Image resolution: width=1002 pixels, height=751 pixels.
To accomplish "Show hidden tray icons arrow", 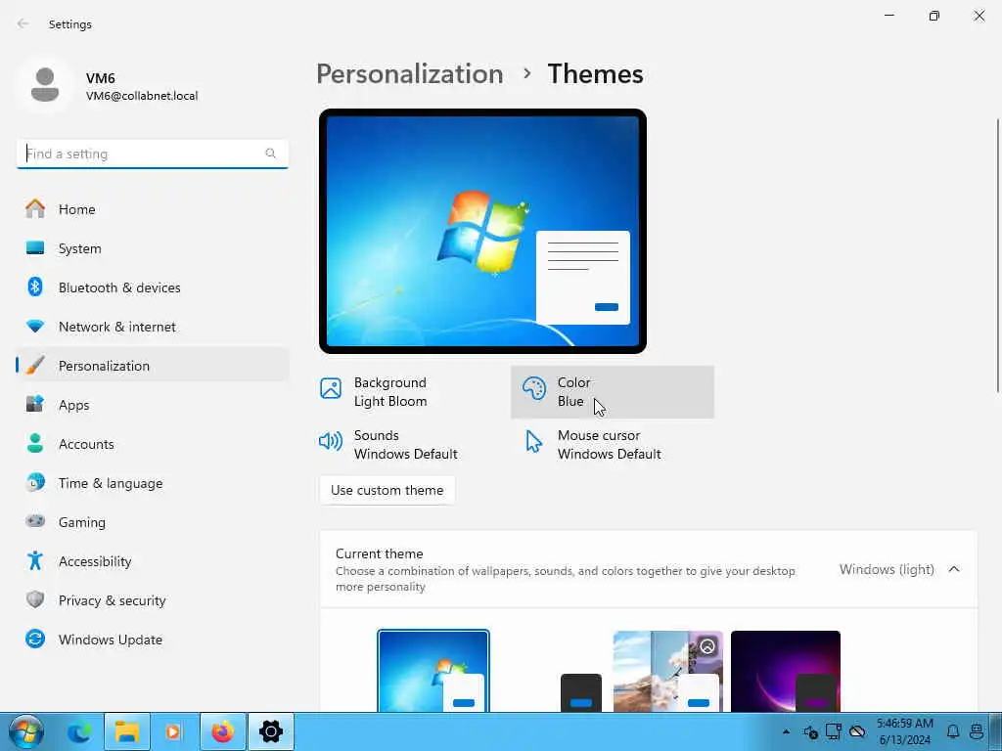I will point(786,731).
